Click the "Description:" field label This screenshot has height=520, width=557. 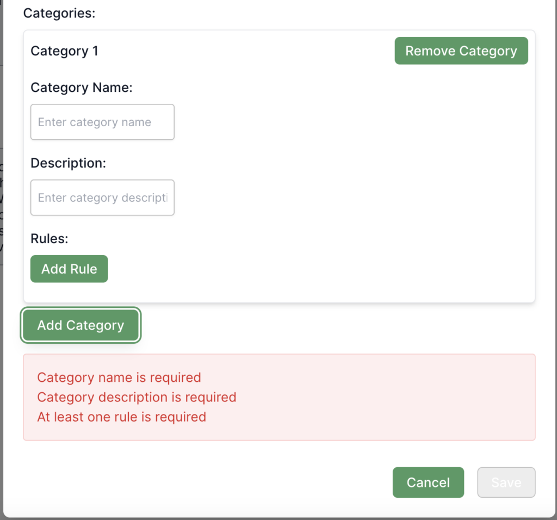click(67, 163)
